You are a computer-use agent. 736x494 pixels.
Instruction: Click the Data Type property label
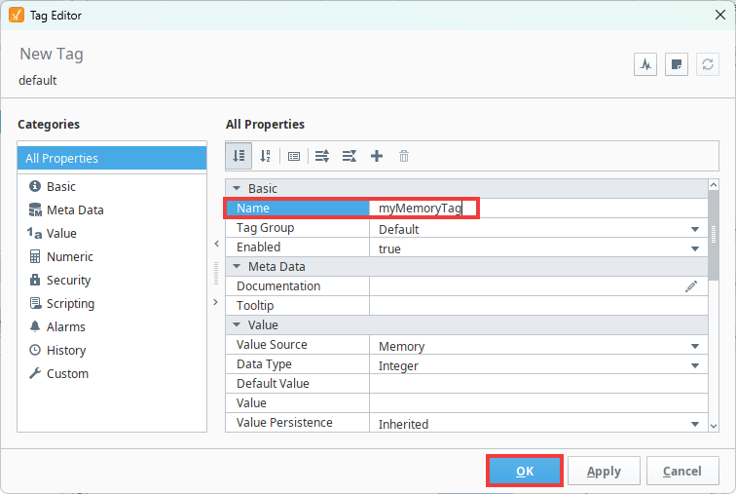pyautogui.click(x=264, y=364)
